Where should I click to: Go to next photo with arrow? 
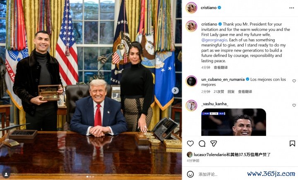tap(175, 90)
